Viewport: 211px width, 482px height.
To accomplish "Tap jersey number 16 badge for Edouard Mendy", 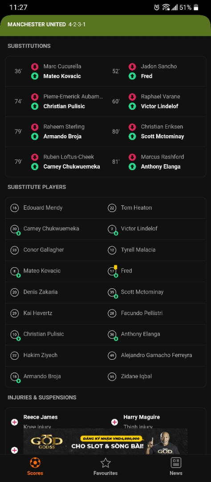I will coord(14,208).
